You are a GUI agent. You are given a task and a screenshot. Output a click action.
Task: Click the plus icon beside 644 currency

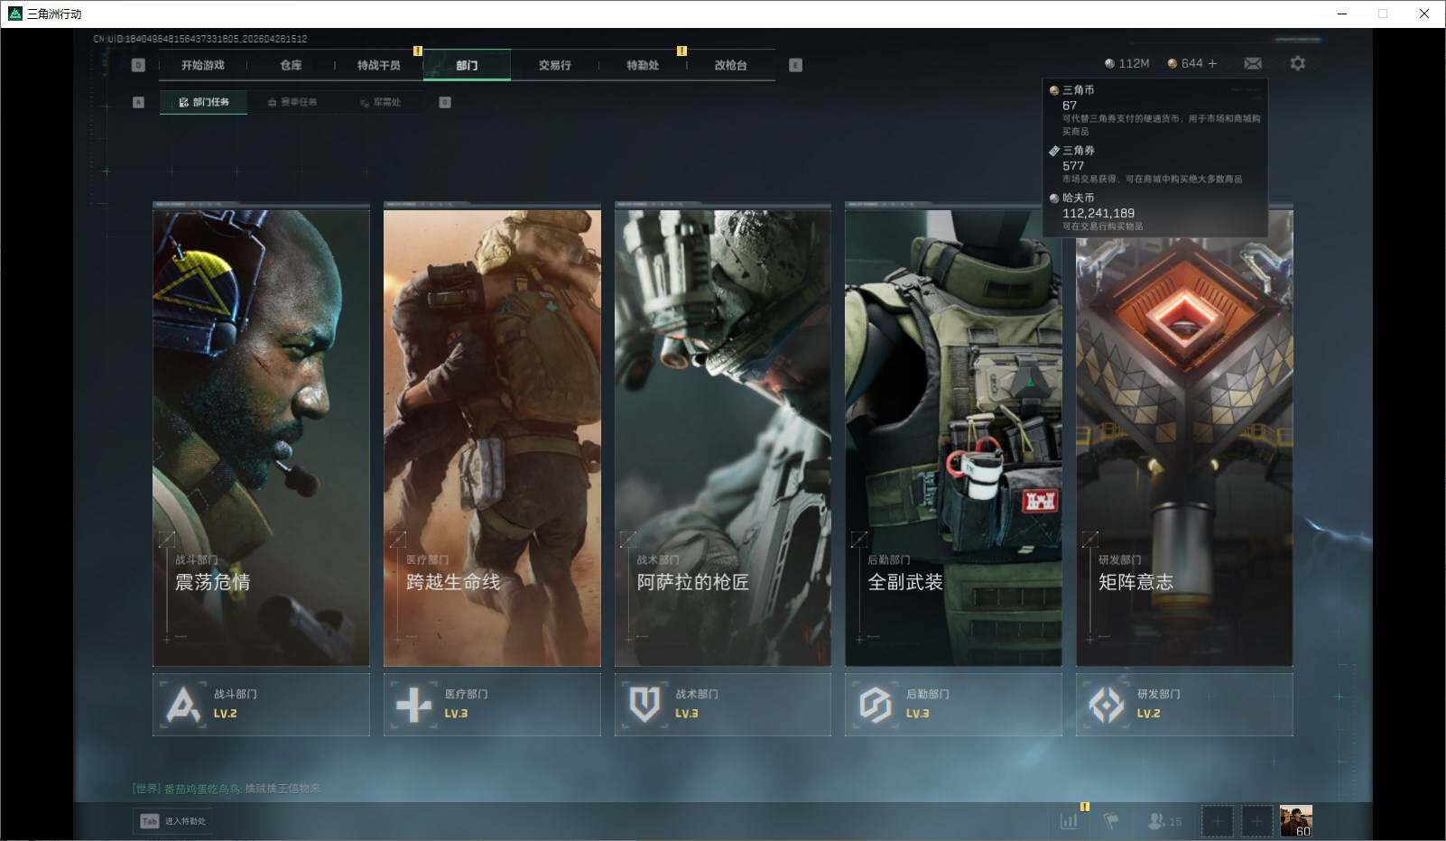tap(1212, 63)
